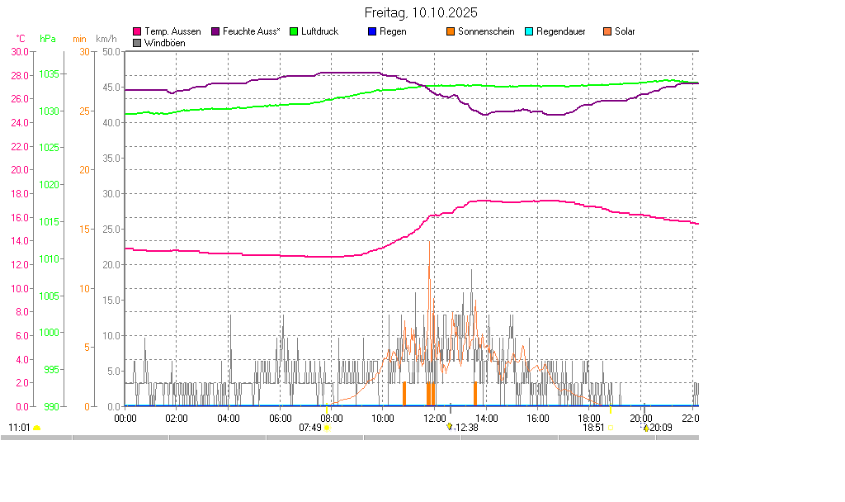This screenshot has height=502, width=845.
Task: Click the sunset icon at 18:51
Action: tap(611, 428)
